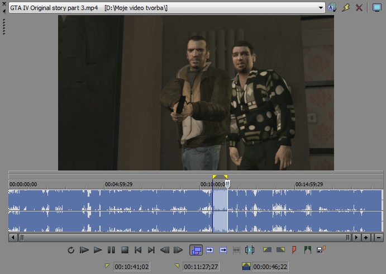Stop playback with the square Stop button
The width and height of the screenshot is (386, 274).
coord(125,250)
